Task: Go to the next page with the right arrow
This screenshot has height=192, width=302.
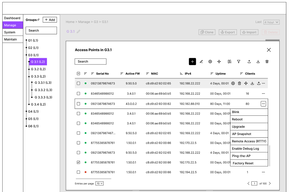Action: pyautogui.click(x=270, y=183)
